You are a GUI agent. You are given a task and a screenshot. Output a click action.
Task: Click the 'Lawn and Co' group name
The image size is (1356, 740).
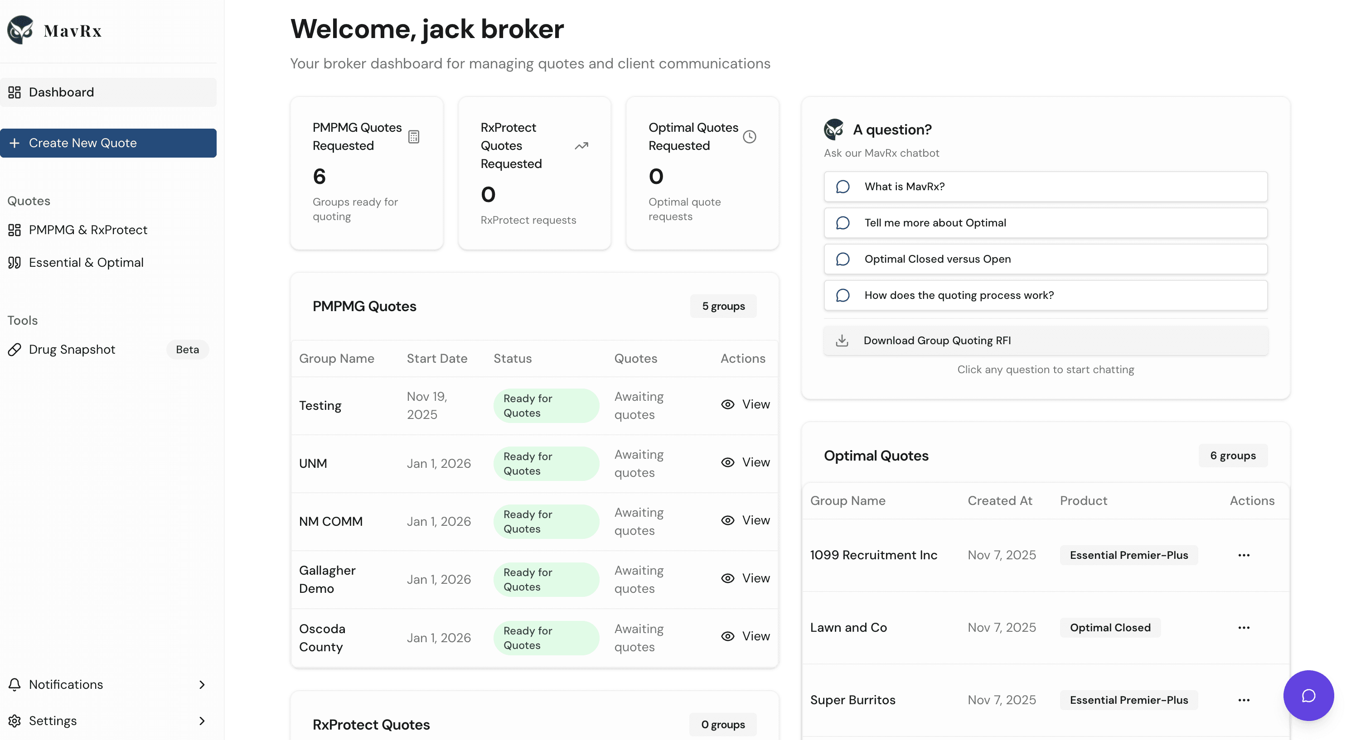pos(848,628)
